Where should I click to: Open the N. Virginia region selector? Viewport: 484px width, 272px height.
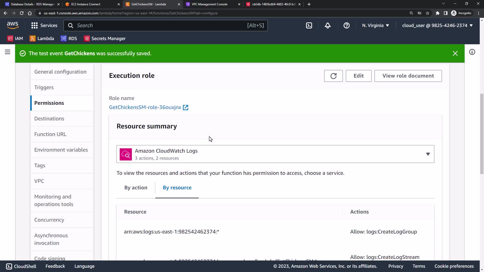[x=375, y=25]
